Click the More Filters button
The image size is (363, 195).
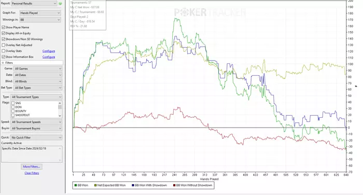tap(32, 166)
